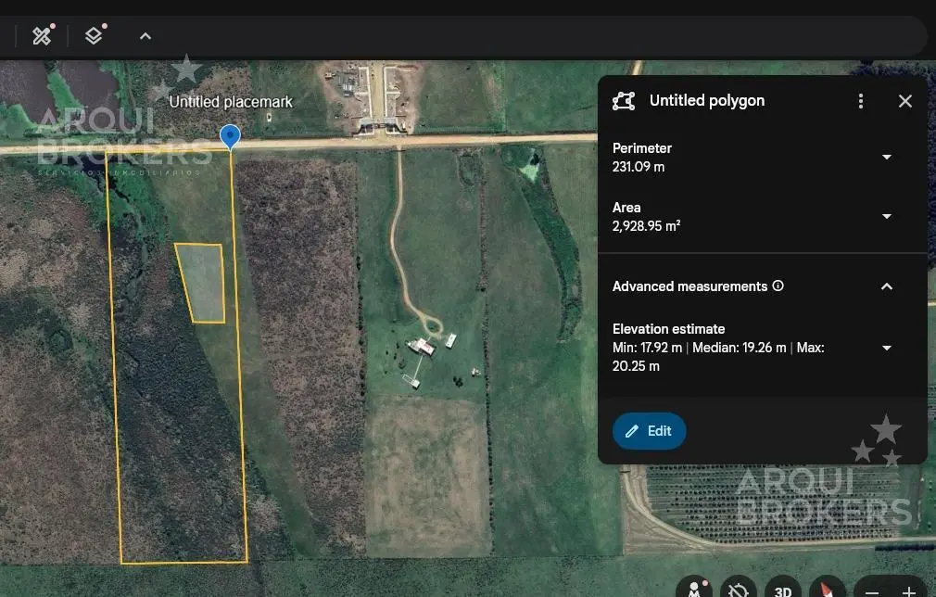Activate the Street View pegman icon
Viewport: 936px width, 597px height.
pos(693,589)
